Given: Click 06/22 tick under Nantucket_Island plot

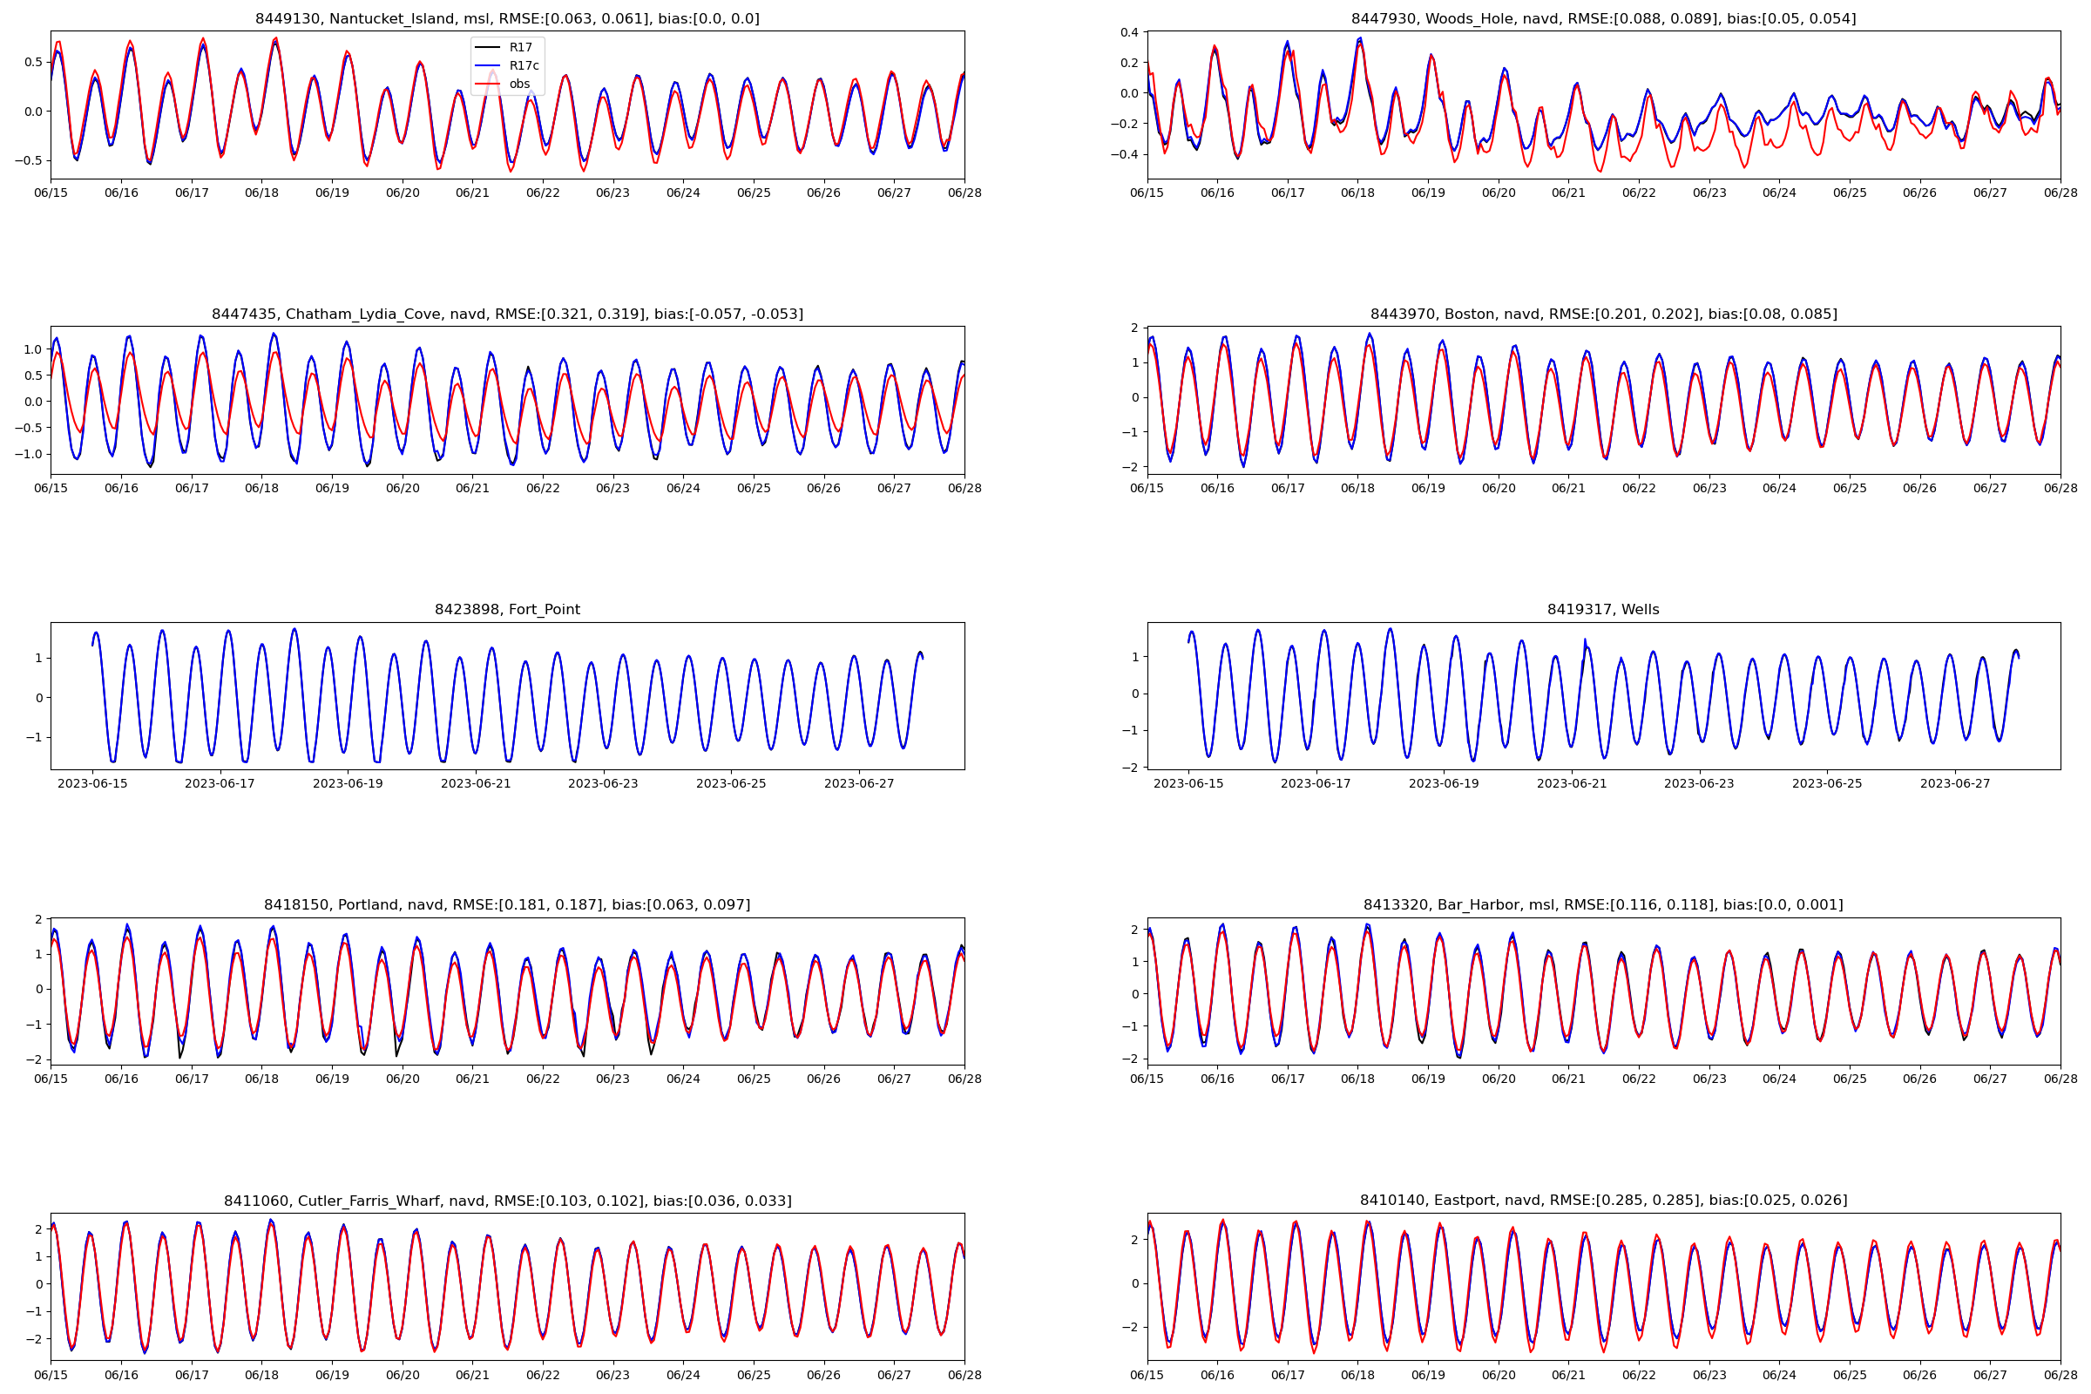Looking at the screenshot, I should (542, 193).
